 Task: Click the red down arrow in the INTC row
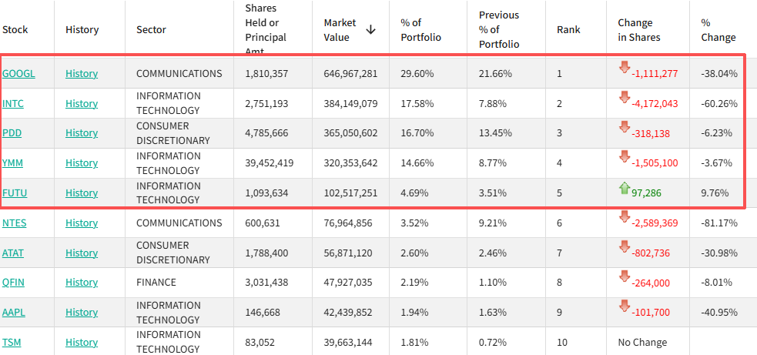pyautogui.click(x=625, y=98)
